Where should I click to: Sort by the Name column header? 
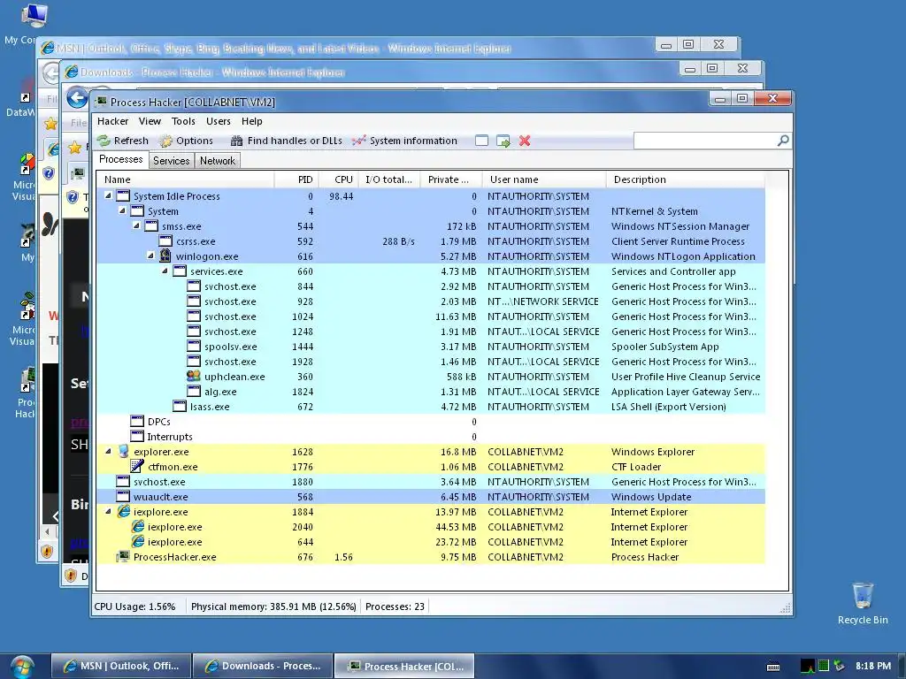point(185,179)
